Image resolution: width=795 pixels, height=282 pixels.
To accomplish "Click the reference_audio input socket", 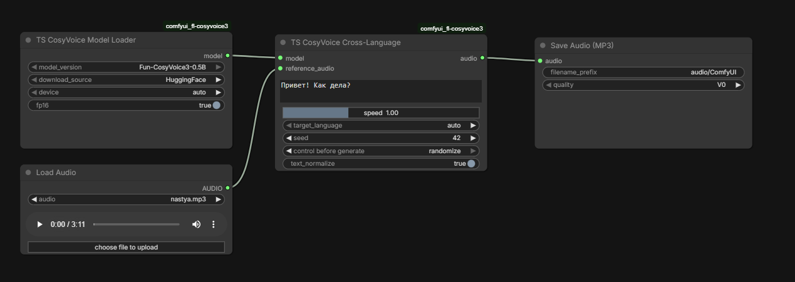I will (280, 68).
